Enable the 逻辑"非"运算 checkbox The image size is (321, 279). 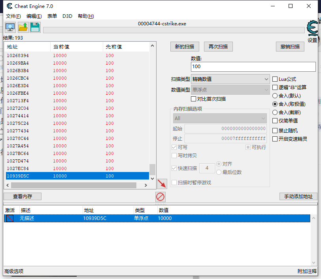(275, 88)
